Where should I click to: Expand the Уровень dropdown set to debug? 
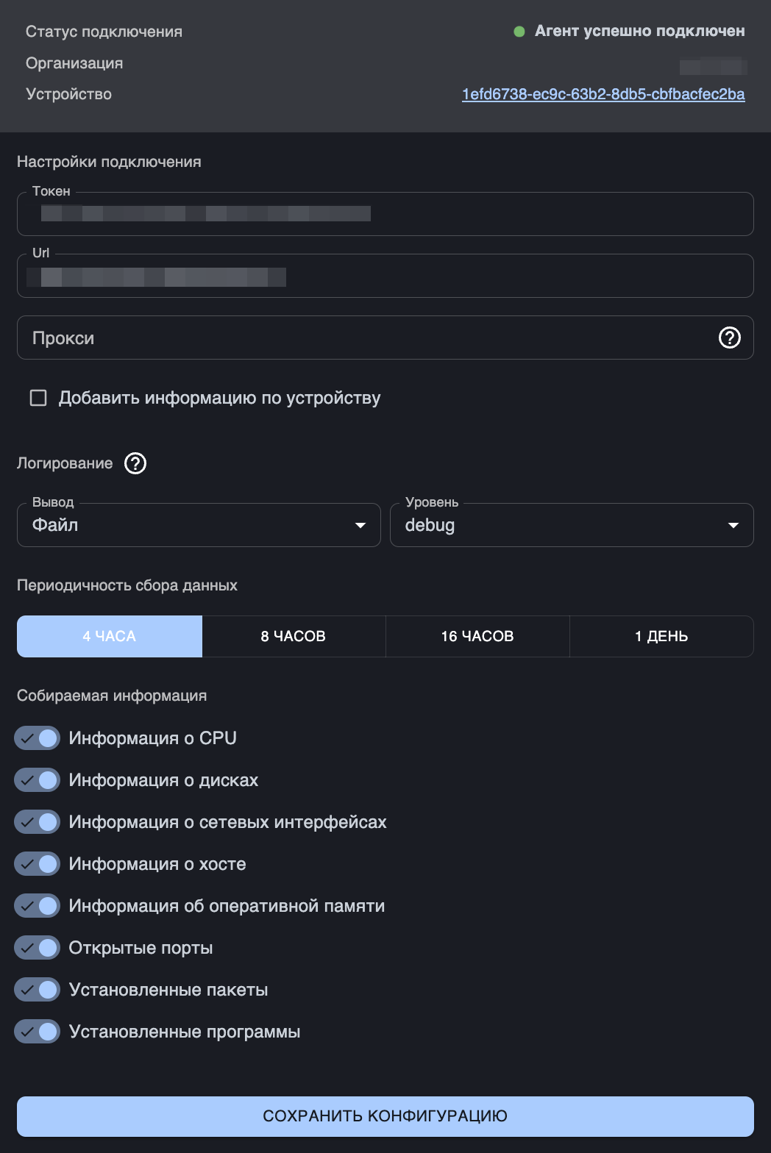tap(572, 525)
